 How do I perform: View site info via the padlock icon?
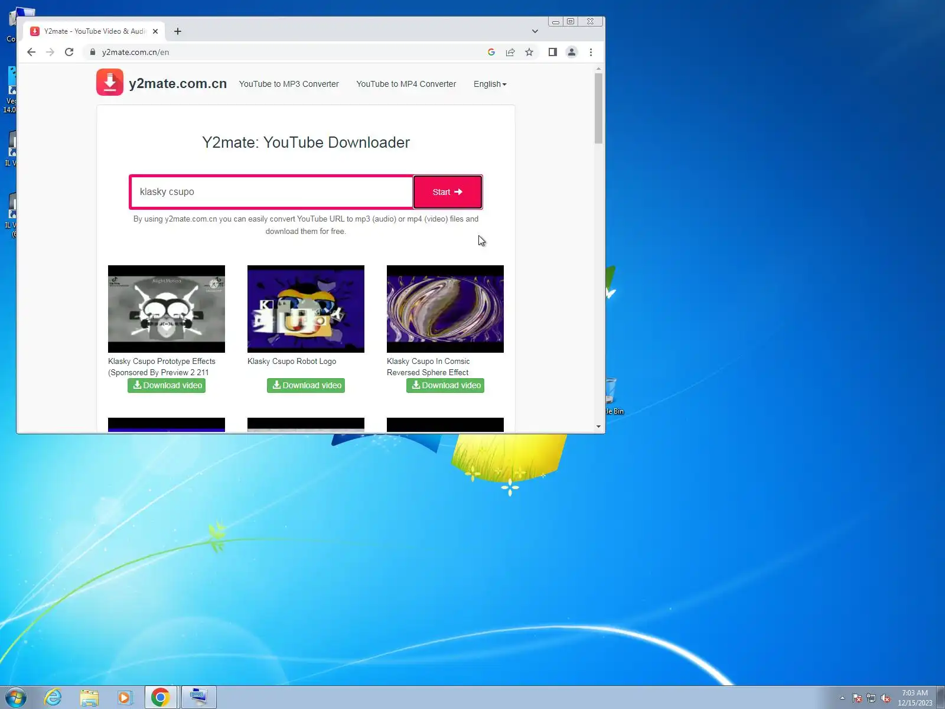coord(93,52)
